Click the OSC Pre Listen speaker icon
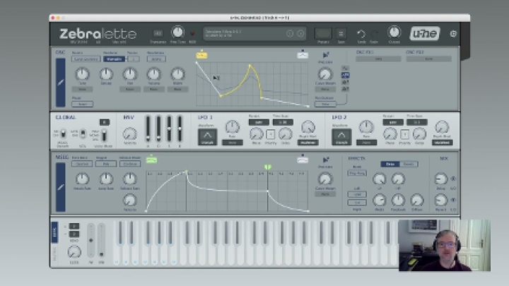509x286 pixels. click(x=326, y=55)
